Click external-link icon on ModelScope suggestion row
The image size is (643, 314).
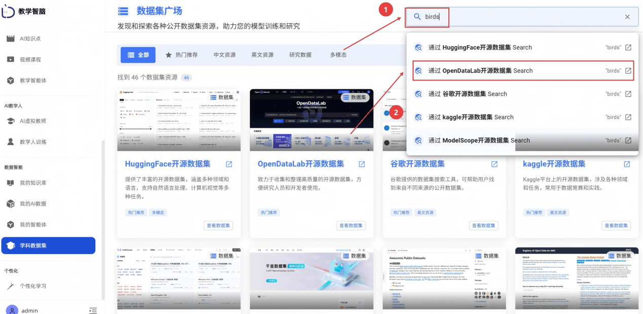[628, 141]
